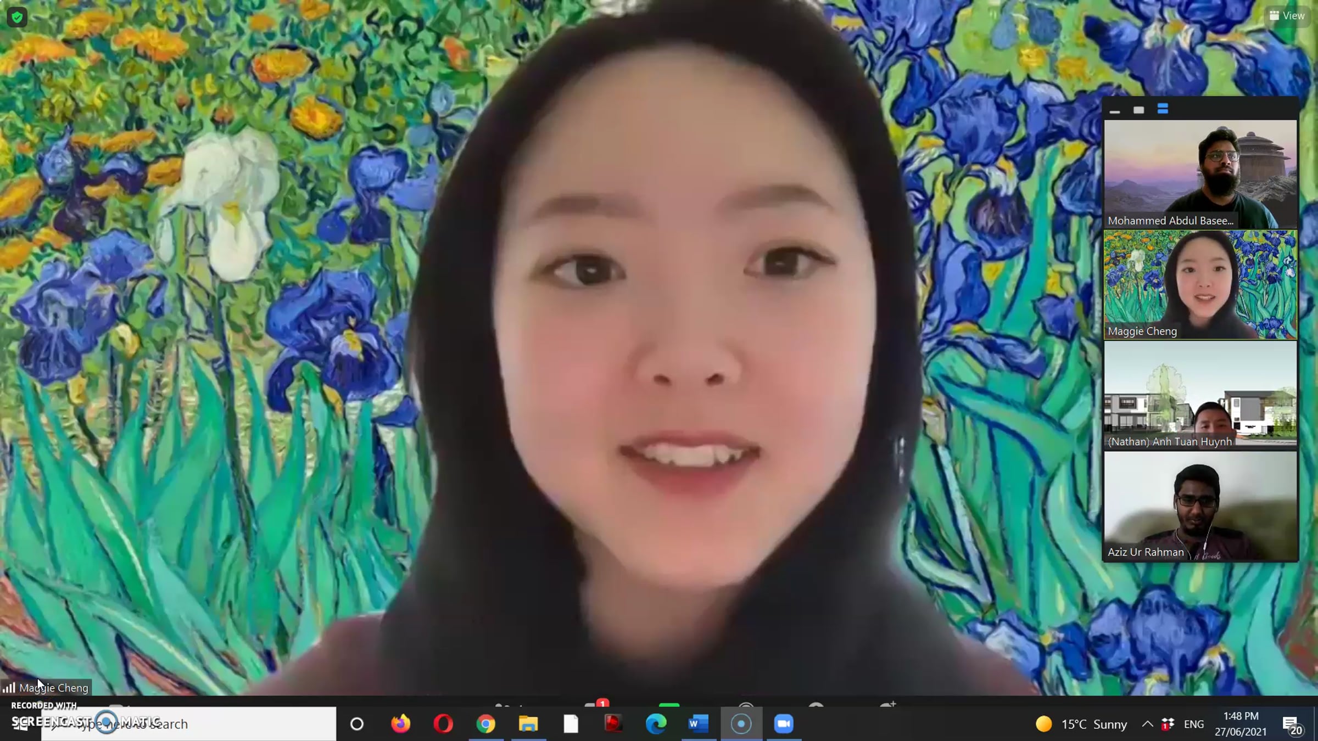Open Firefox from the taskbar
Screen dimensions: 1318x741
tap(400, 724)
